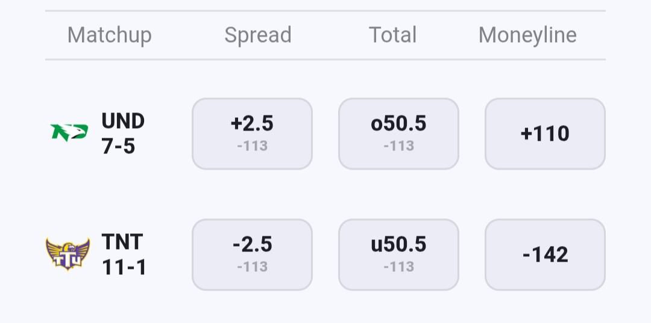Click the North Dakota Fighting Hawks logo
The width and height of the screenshot is (651, 323).
69,132
